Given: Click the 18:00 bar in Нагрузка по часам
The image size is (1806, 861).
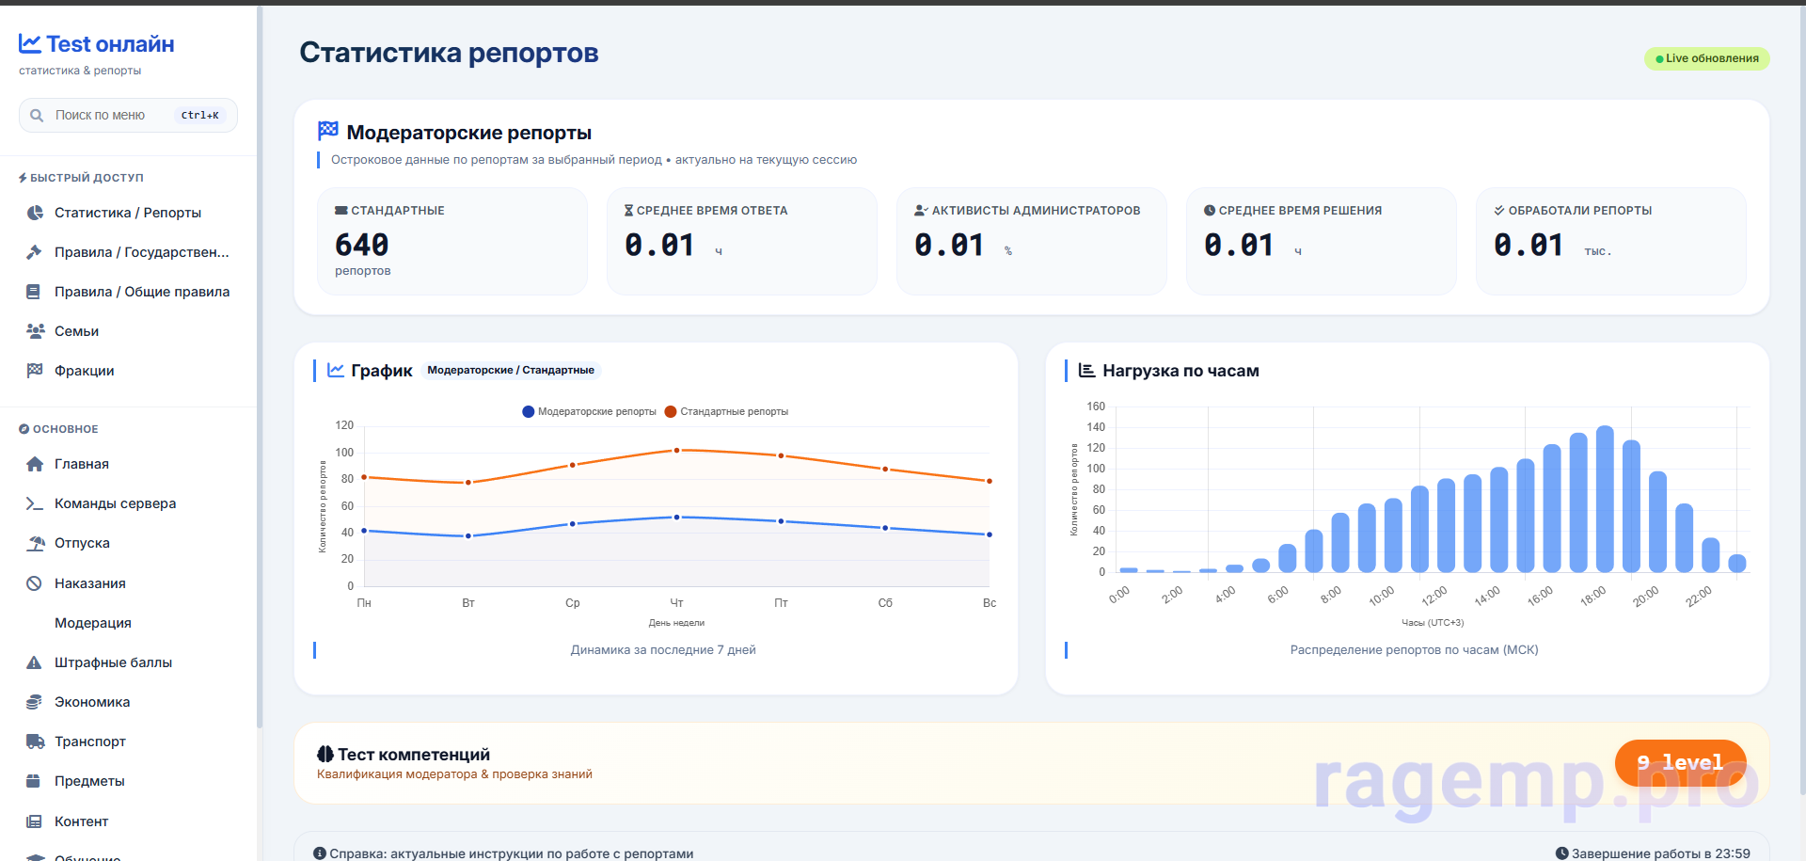Looking at the screenshot, I should [1605, 499].
